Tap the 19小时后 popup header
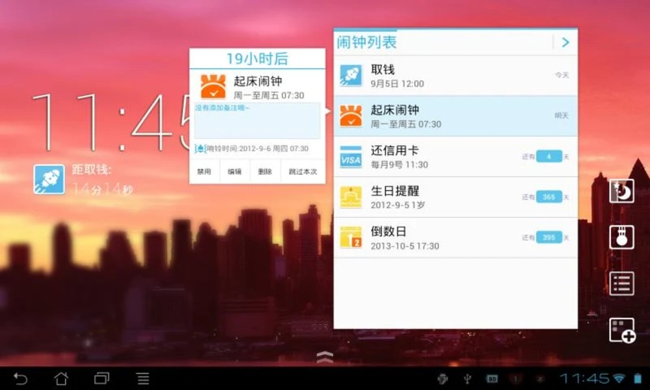 pyautogui.click(x=257, y=58)
